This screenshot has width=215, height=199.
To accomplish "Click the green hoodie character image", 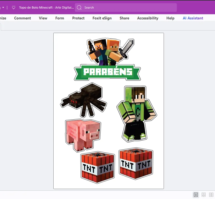I will 137,114.
